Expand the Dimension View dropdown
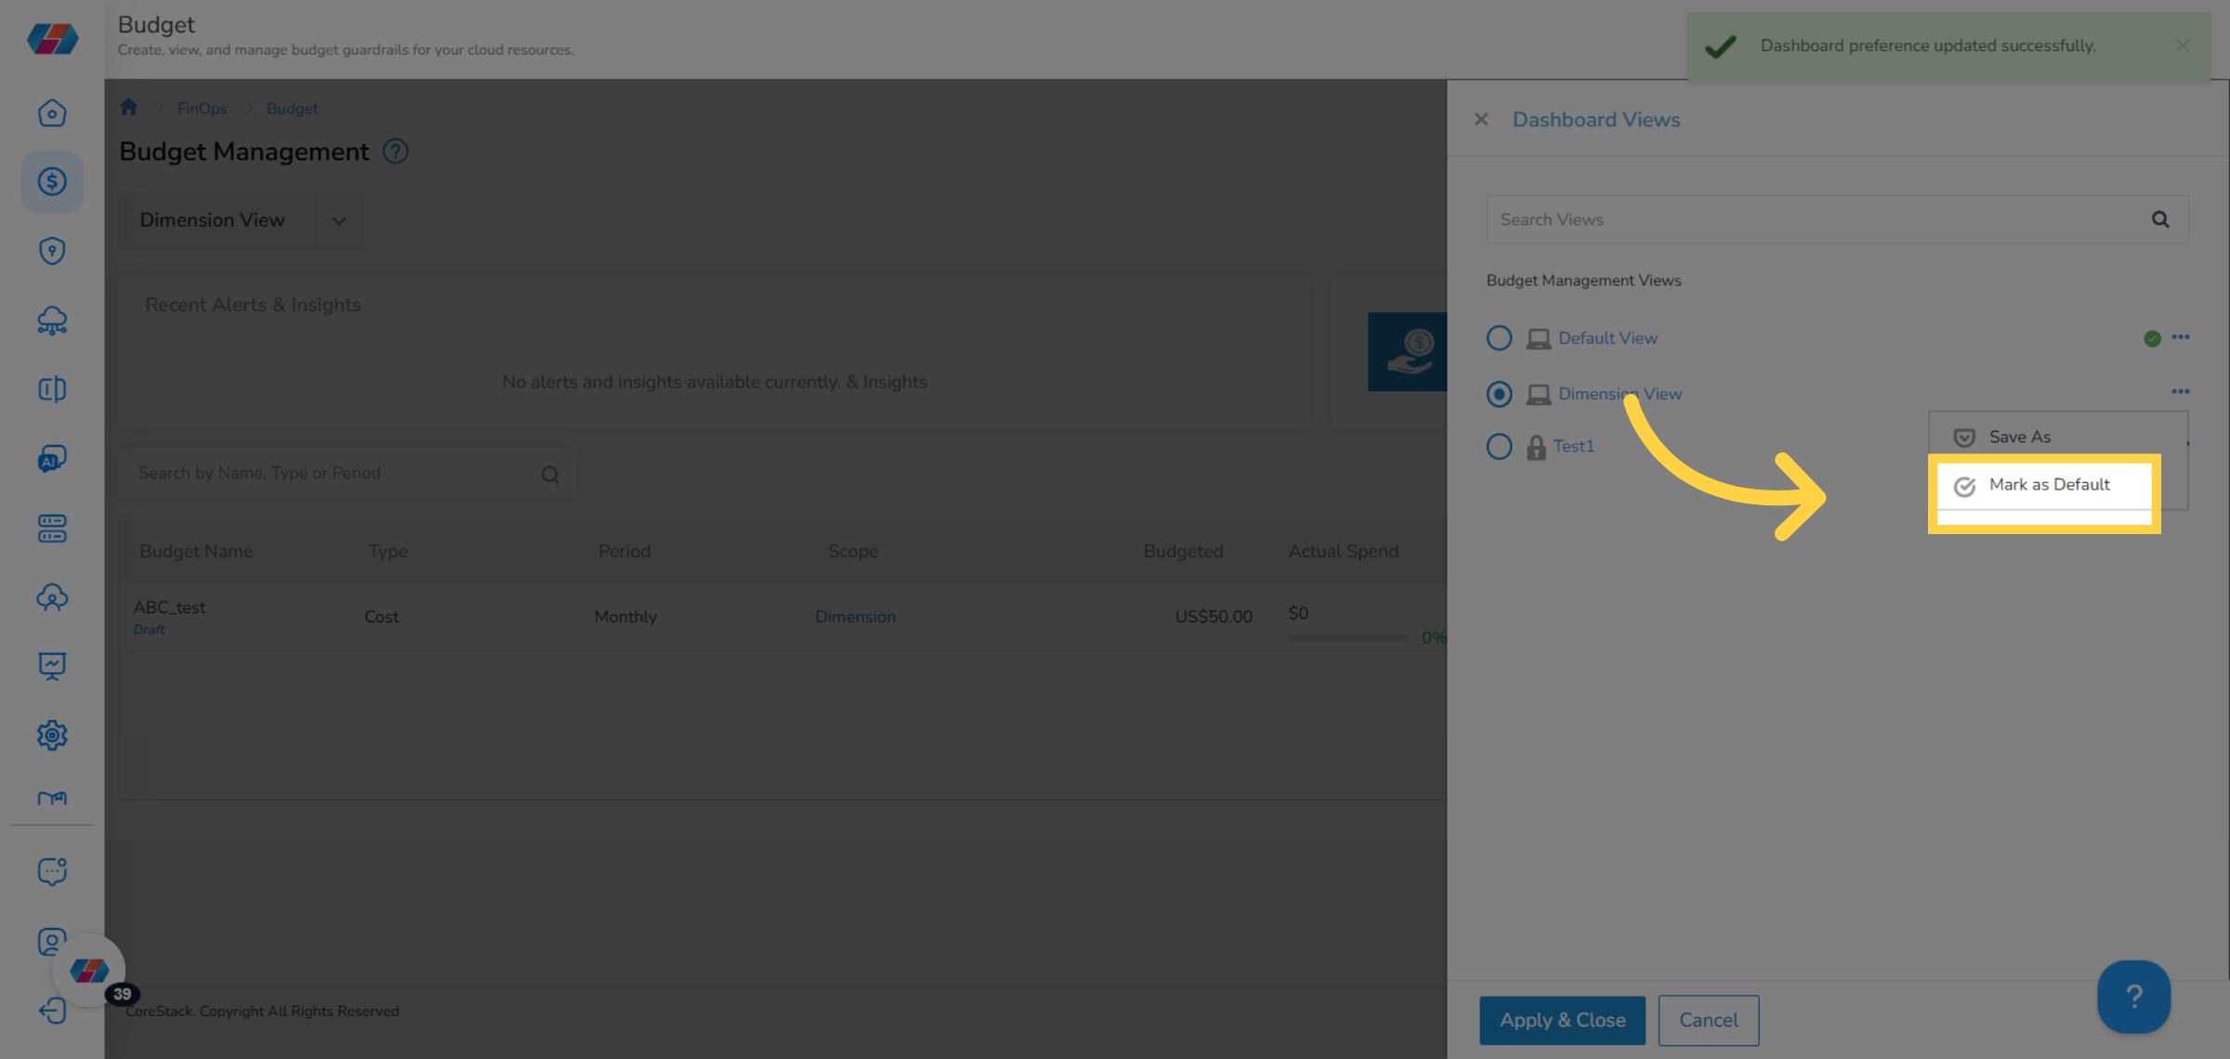The width and height of the screenshot is (2230, 1059). pos(338,221)
